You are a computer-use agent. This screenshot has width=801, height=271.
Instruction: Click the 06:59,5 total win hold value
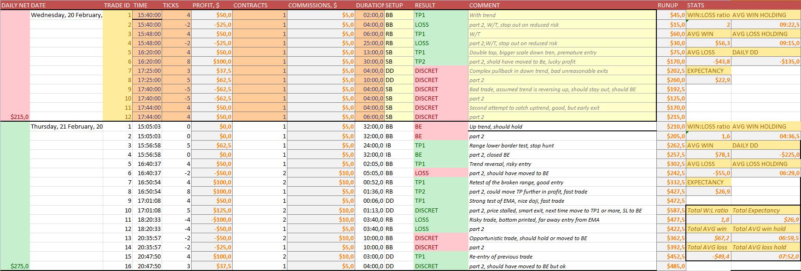tap(766, 238)
